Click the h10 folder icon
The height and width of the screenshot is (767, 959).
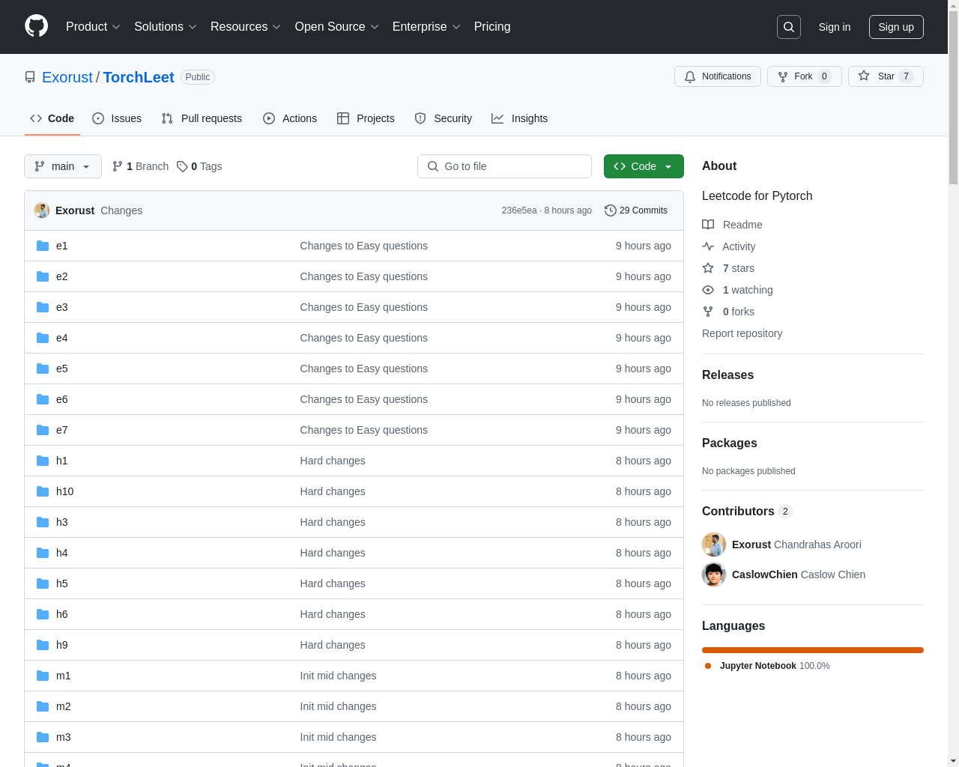pos(43,491)
